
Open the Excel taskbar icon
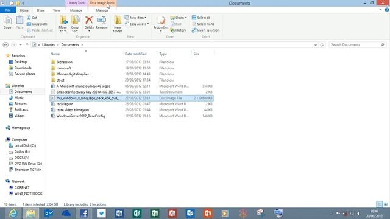click(x=155, y=214)
